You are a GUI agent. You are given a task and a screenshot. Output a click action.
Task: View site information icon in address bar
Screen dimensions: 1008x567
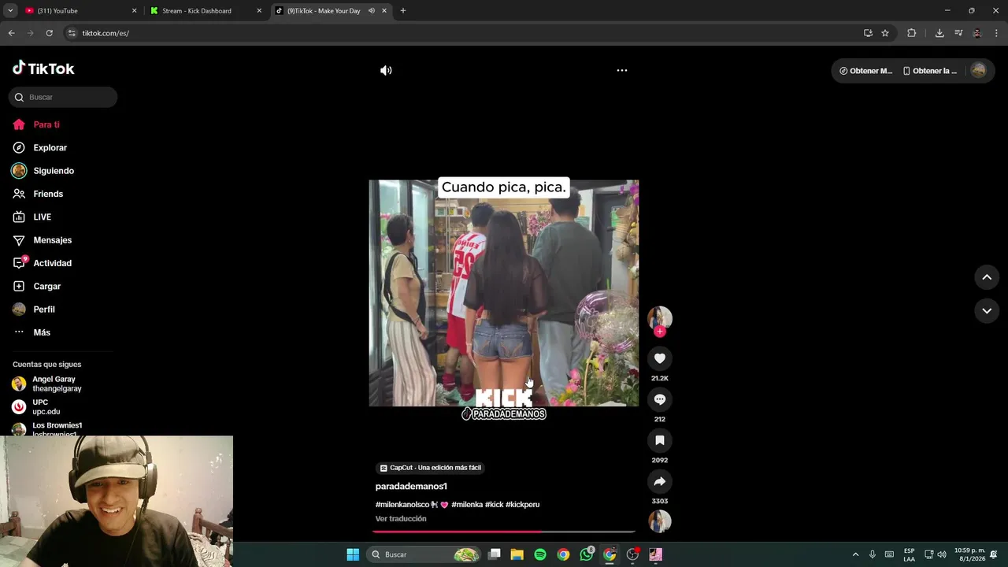[x=72, y=33]
